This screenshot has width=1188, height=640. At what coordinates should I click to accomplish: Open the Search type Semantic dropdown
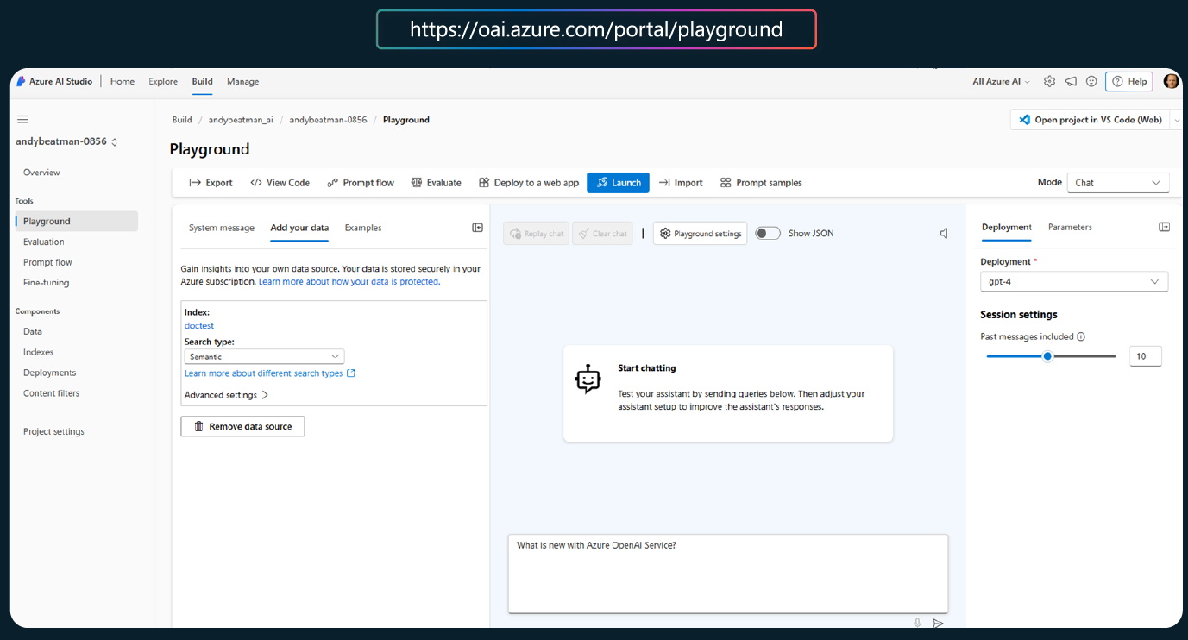click(264, 356)
